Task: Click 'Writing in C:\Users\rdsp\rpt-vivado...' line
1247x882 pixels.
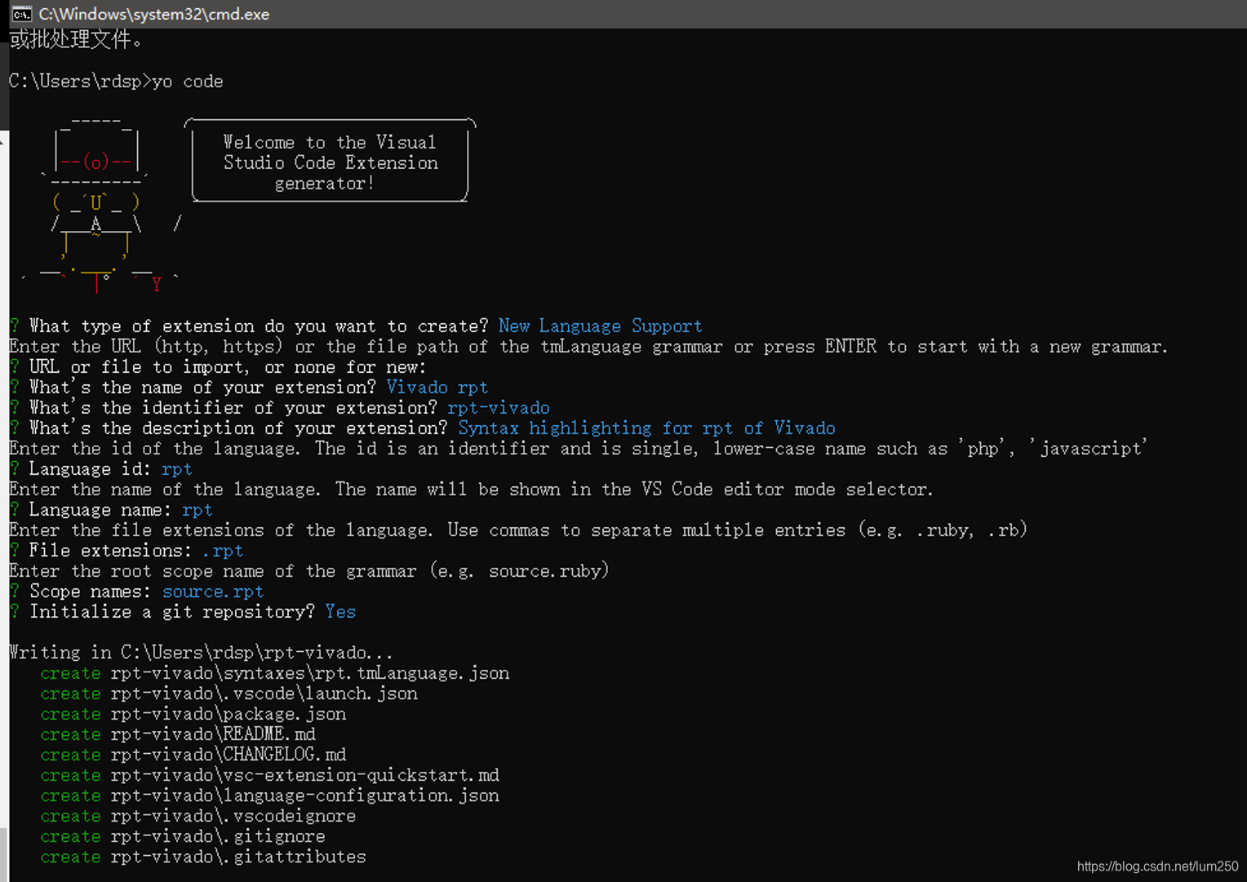Action: [201, 653]
